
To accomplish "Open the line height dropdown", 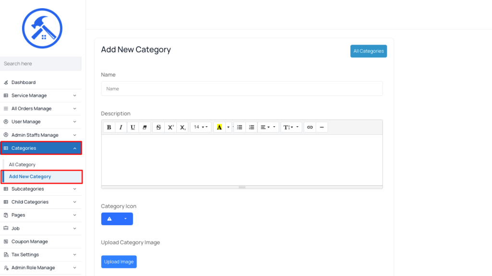I will (291, 127).
